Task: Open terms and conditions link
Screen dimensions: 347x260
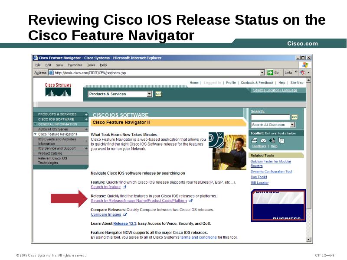Action: click(x=199, y=237)
